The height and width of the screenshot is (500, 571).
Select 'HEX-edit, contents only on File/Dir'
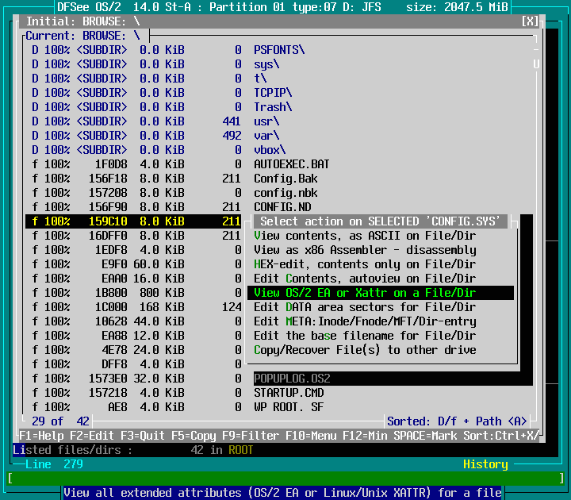click(365, 264)
